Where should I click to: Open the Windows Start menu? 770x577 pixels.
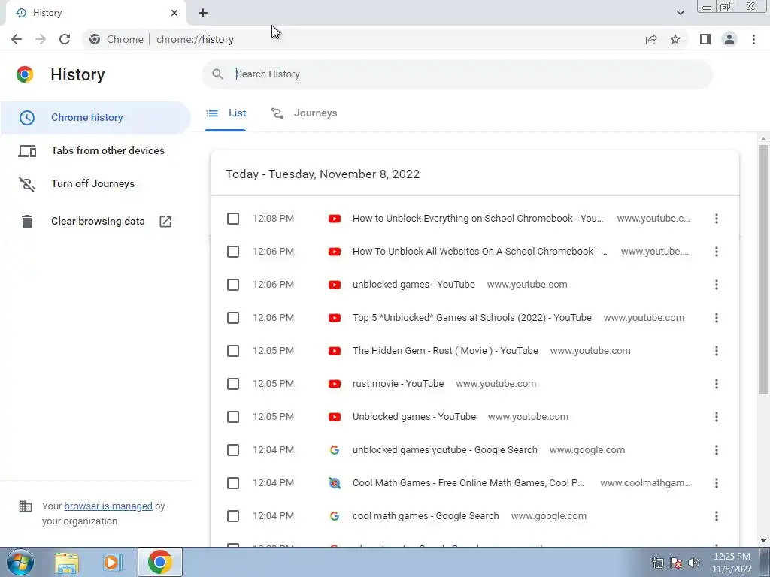pyautogui.click(x=20, y=562)
